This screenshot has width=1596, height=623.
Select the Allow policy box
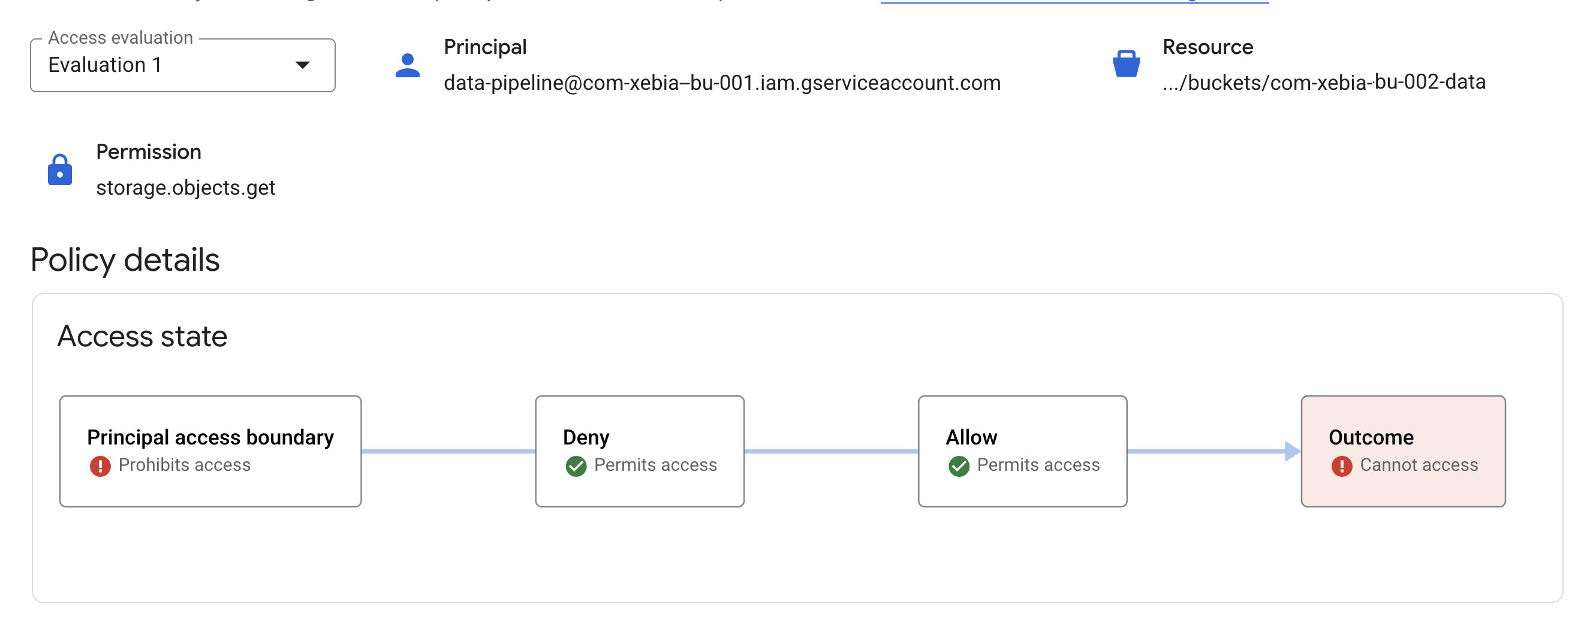1022,451
